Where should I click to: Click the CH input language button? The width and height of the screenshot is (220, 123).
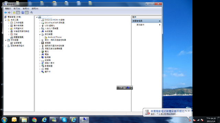tap(121, 87)
